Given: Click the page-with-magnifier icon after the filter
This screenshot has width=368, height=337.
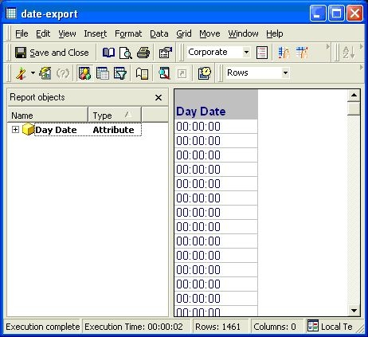Looking at the screenshot, I should 164,73.
